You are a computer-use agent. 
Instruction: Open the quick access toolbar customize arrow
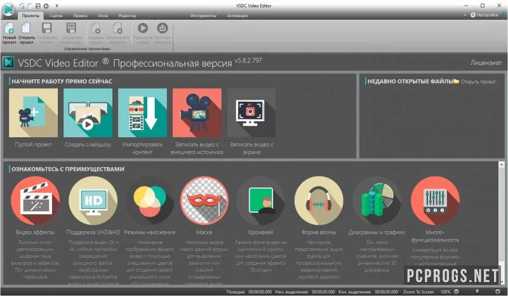pos(57,6)
